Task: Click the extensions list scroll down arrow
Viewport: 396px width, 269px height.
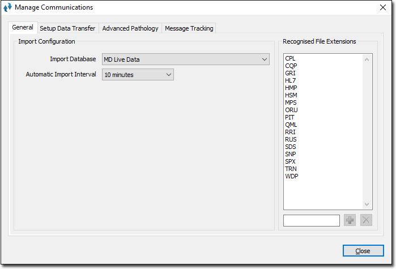Action: 367,204
